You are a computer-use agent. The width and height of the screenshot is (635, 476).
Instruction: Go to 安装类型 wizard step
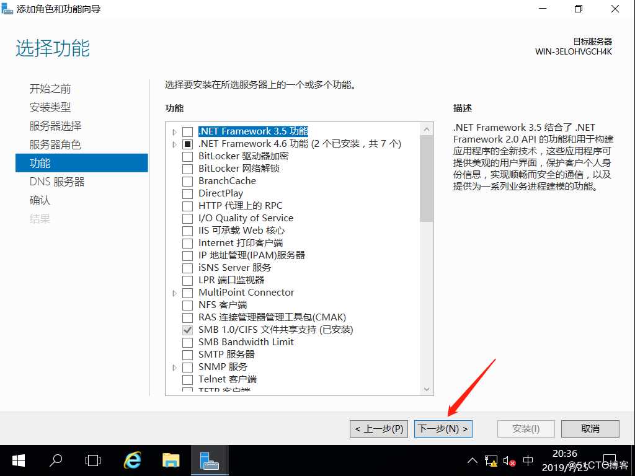50,107
